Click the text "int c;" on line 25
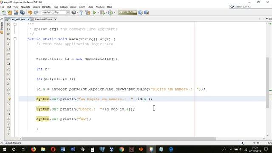272x153 pixels. coord(42,69)
